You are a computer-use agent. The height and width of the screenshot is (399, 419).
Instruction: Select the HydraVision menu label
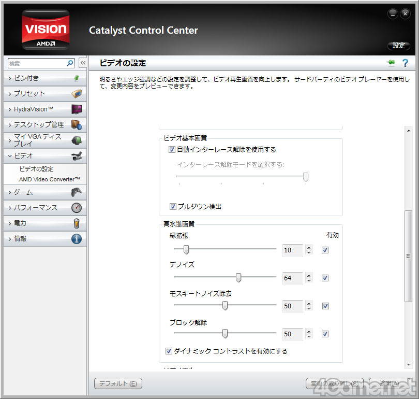point(34,109)
